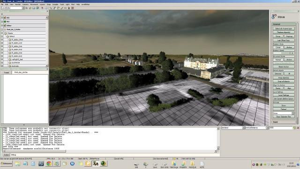
Task: Click the Level Settings button
Action: [x=284, y=95]
